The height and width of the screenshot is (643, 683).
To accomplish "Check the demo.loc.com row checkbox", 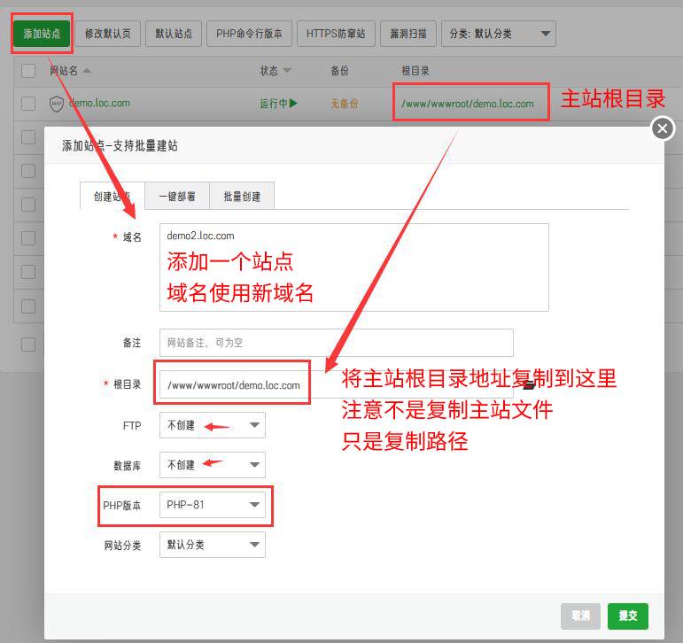I will 28,104.
